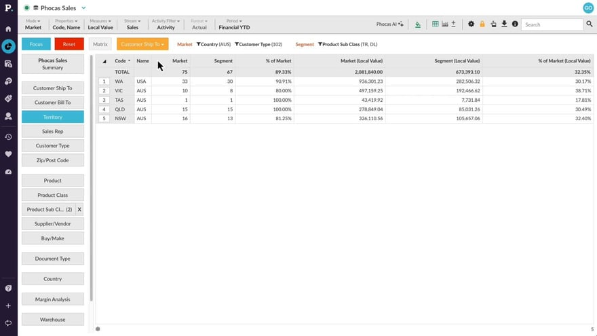The height and width of the screenshot is (336, 597).
Task: Switch to chart view icon
Action: click(x=445, y=24)
